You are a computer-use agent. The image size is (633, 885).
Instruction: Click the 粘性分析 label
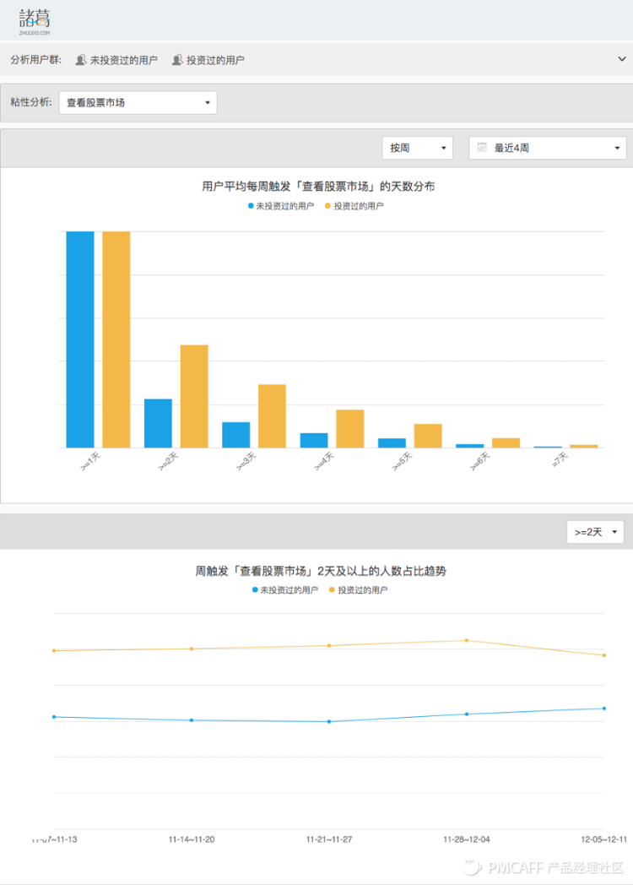tap(31, 102)
